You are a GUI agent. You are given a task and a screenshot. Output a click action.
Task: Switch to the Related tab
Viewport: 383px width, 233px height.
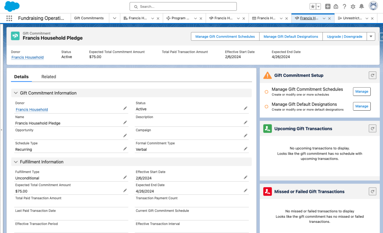pos(49,77)
